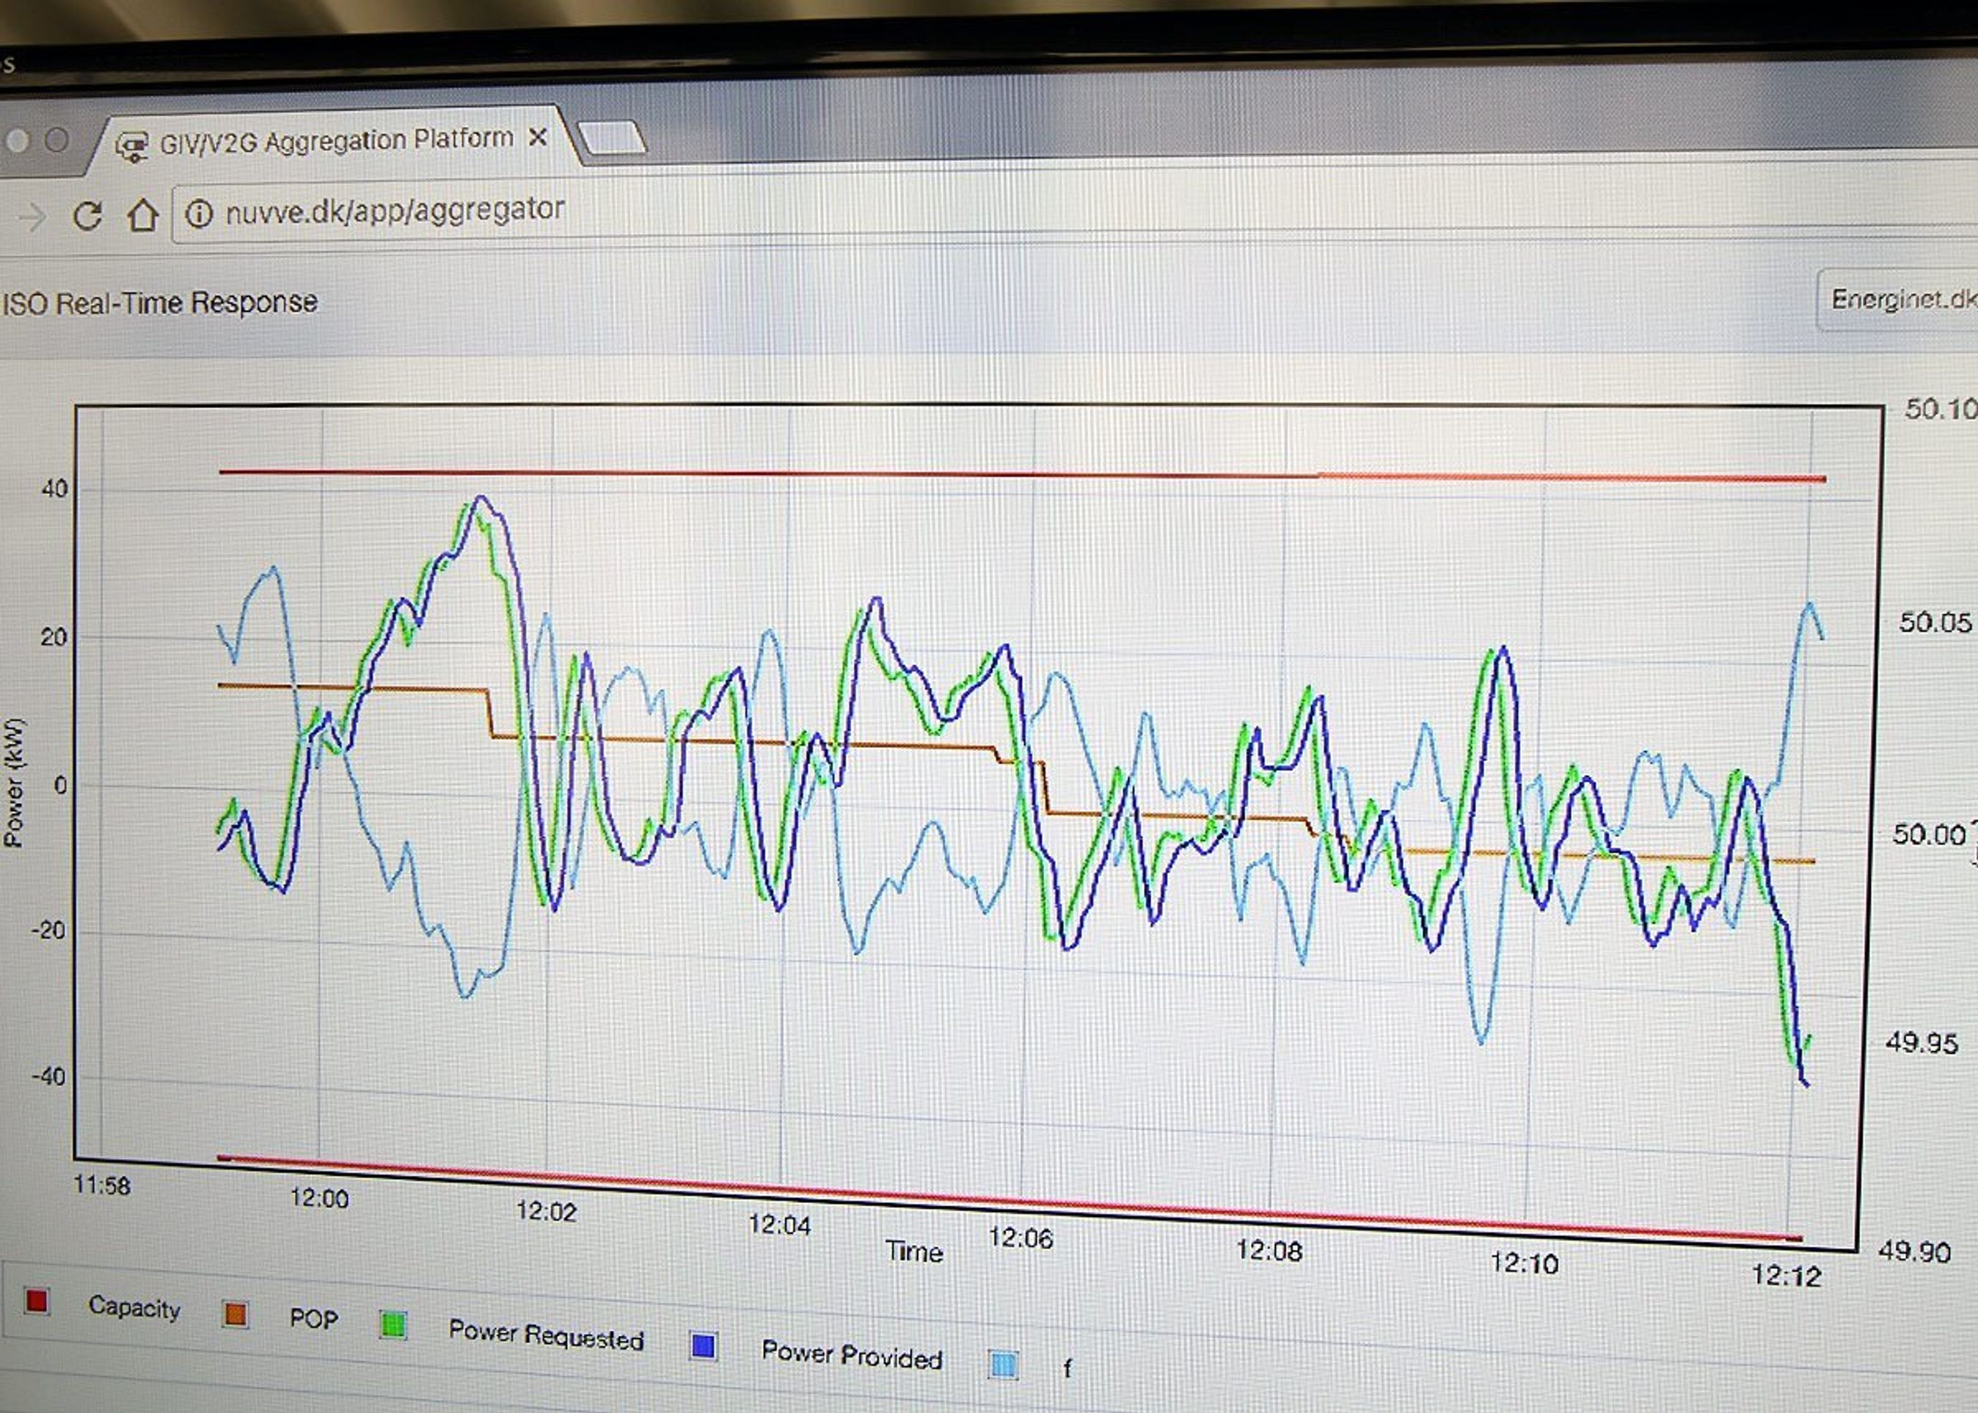Toggle POP series via orange legend box
The height and width of the screenshot is (1413, 1978).
(x=235, y=1314)
